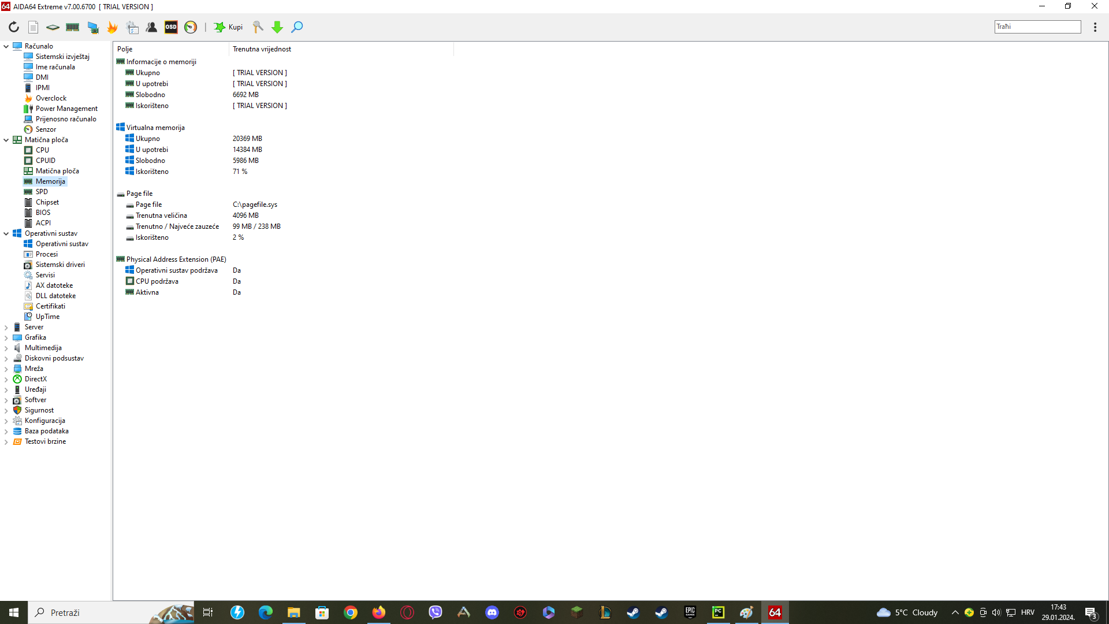Click the green download arrow icon
Image resolution: width=1109 pixels, height=624 pixels.
[277, 27]
